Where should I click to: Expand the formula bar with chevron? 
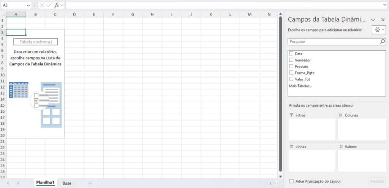click(384, 5)
